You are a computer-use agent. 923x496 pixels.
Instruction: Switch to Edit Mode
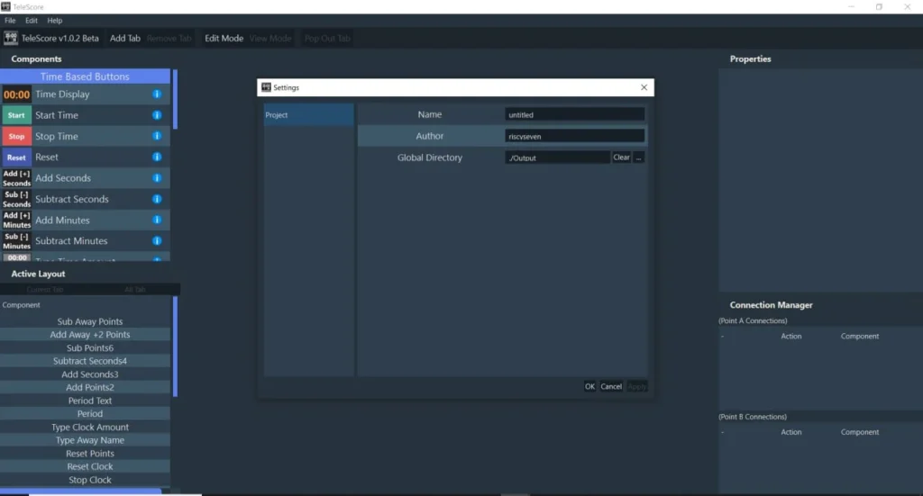click(224, 38)
